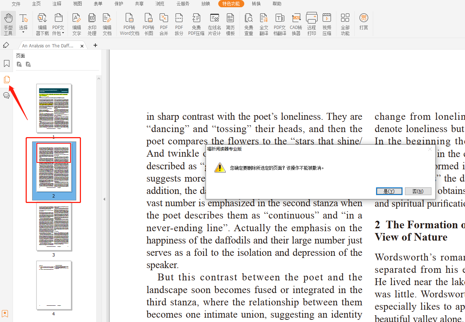Open the comments panel in sidebar
465x322 pixels.
click(x=7, y=96)
